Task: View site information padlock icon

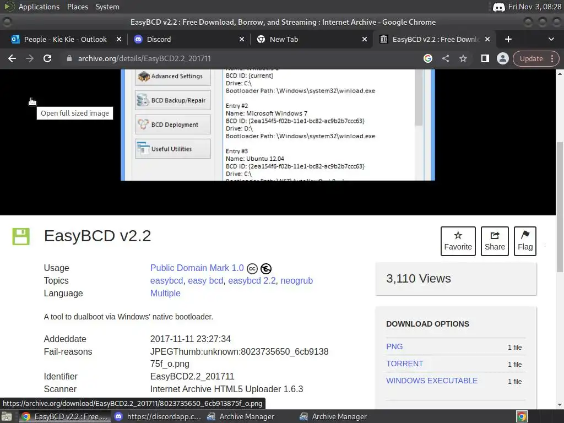Action: (x=69, y=58)
